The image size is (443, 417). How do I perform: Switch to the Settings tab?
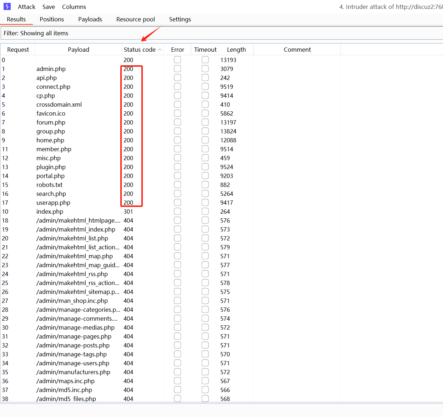click(x=180, y=19)
